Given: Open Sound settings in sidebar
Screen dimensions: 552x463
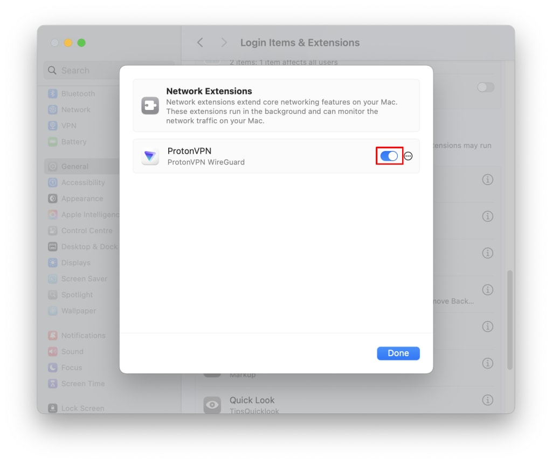Looking at the screenshot, I should (x=66, y=351).
